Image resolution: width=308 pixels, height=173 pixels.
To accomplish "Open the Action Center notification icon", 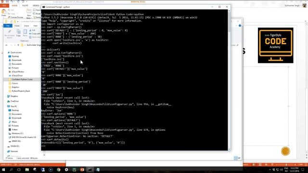I will [303, 170].
